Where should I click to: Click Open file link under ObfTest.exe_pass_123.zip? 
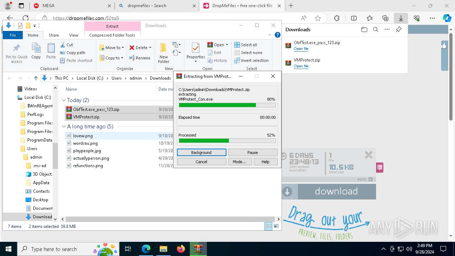point(301,49)
